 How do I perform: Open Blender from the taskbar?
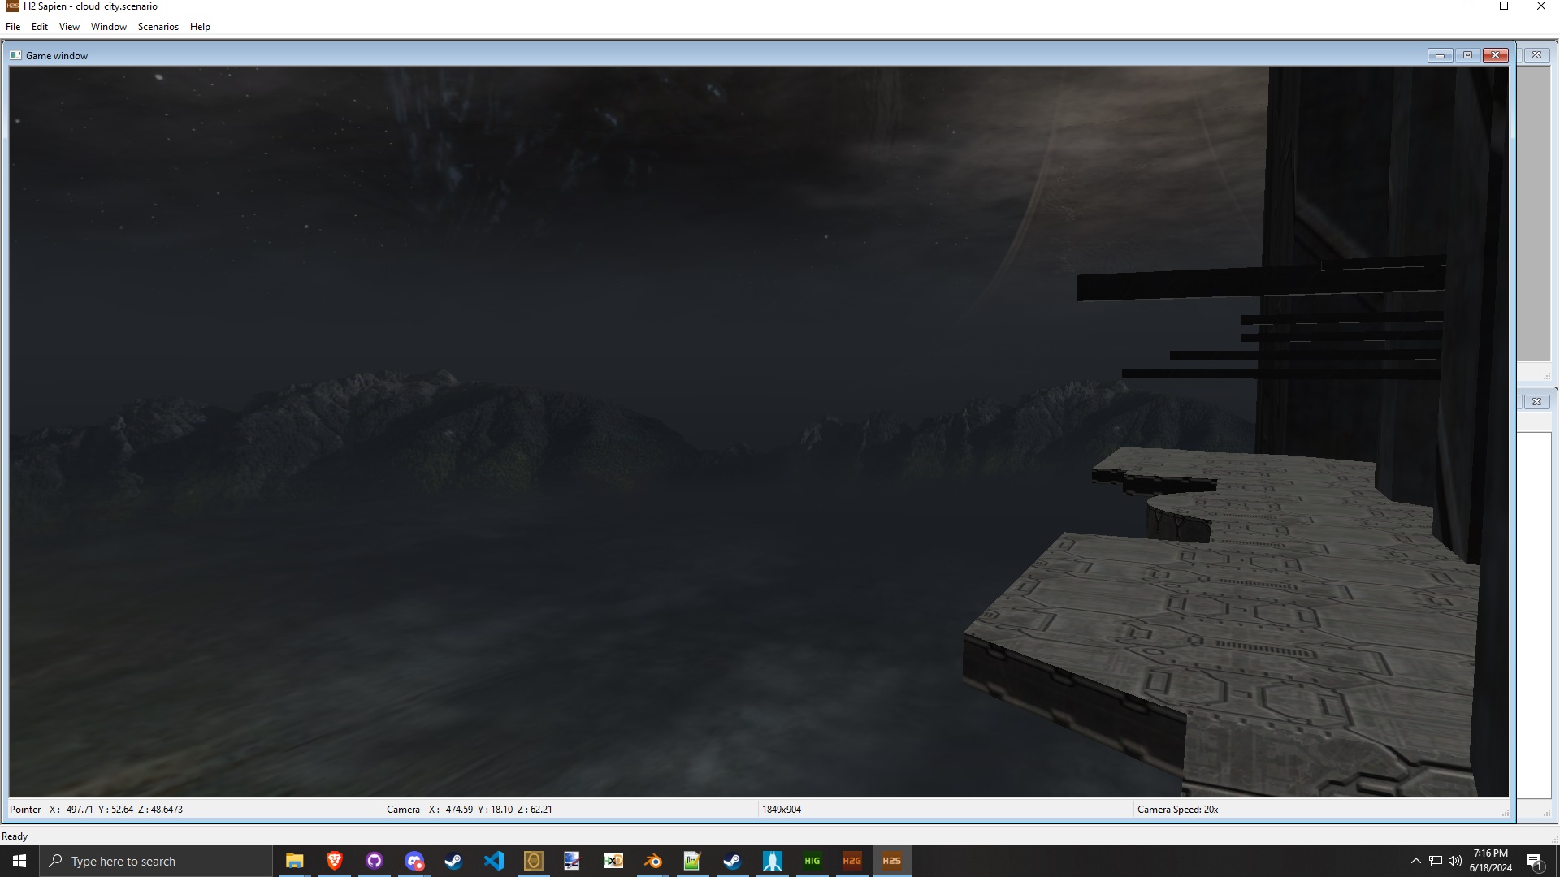point(652,861)
